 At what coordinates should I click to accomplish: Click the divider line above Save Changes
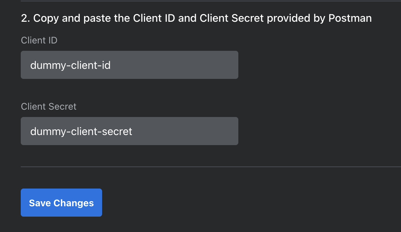(201, 166)
